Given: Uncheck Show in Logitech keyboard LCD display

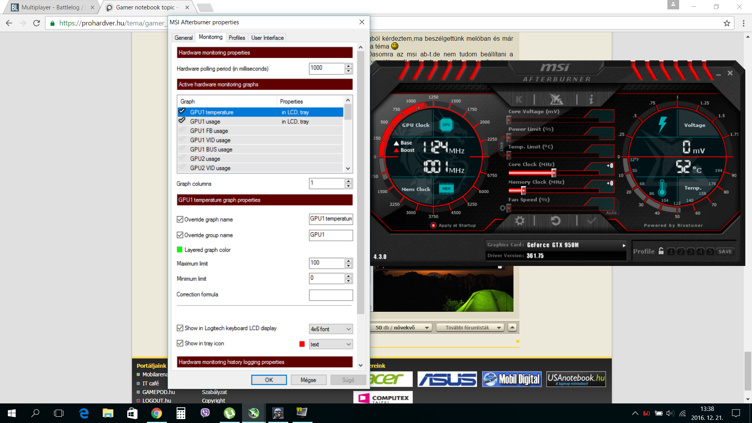Looking at the screenshot, I should click(x=180, y=328).
